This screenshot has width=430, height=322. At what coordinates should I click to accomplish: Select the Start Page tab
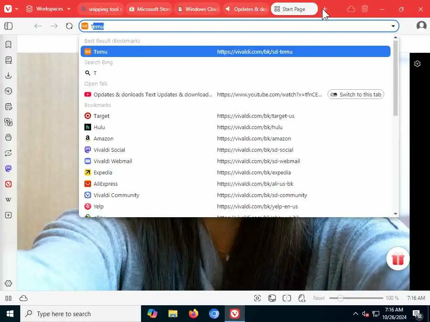coord(294,9)
